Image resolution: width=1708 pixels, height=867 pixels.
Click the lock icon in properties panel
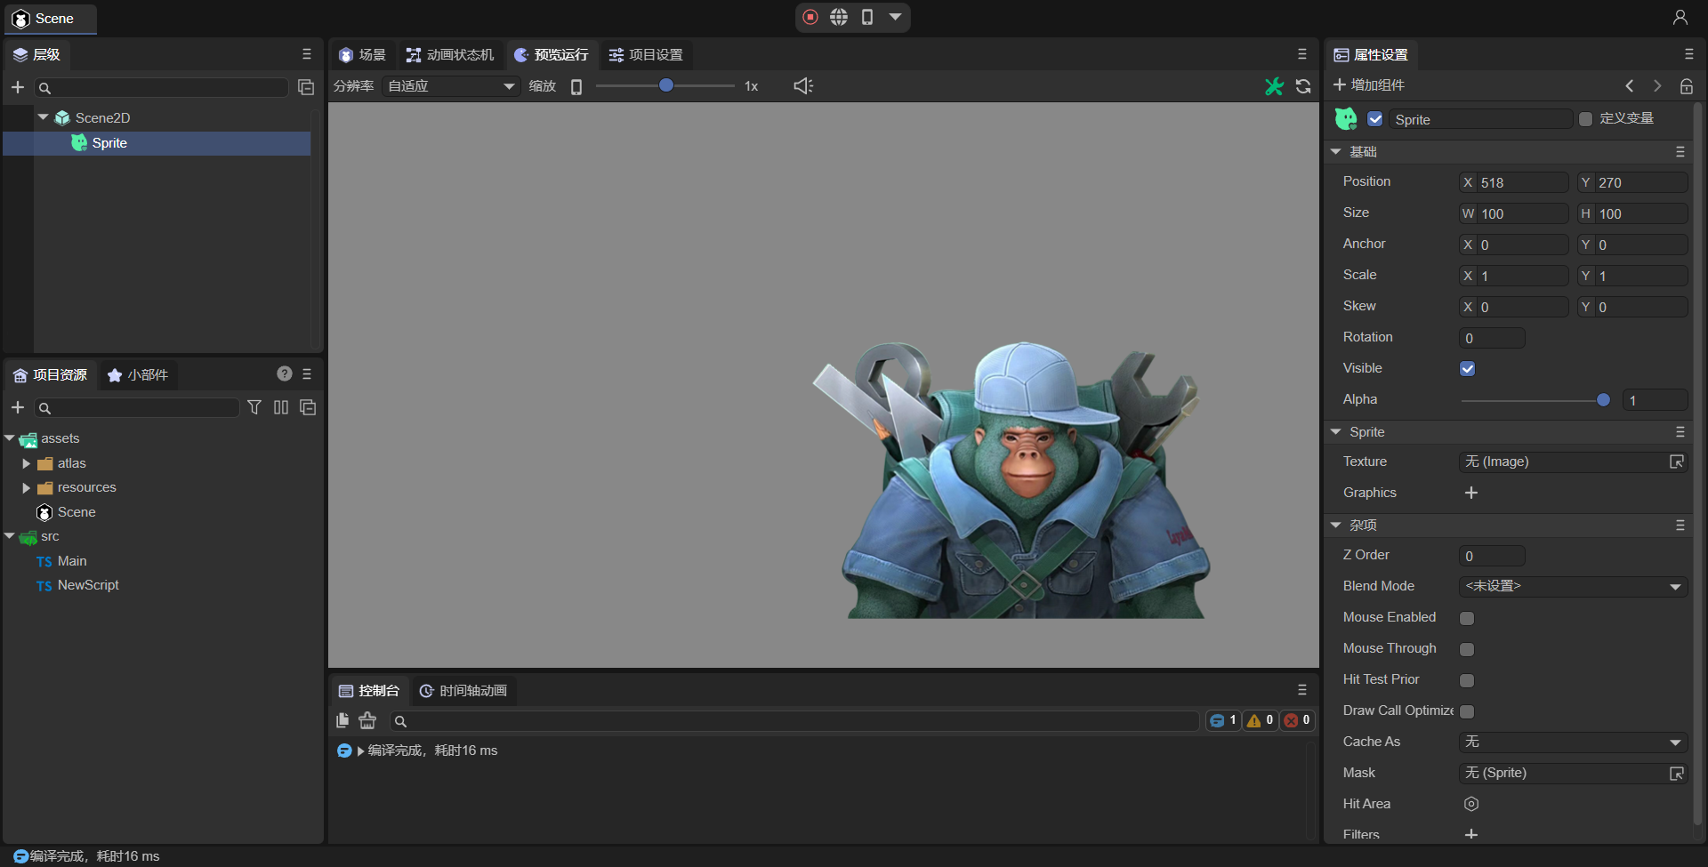pos(1686,86)
